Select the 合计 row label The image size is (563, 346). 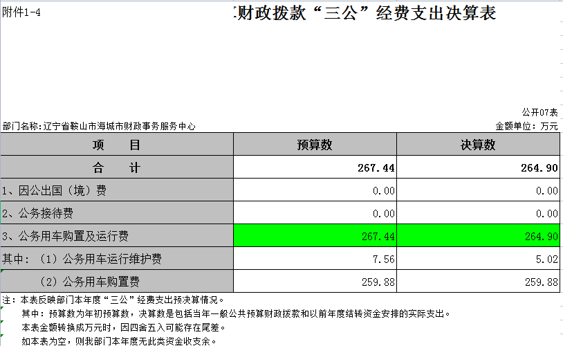(117, 167)
